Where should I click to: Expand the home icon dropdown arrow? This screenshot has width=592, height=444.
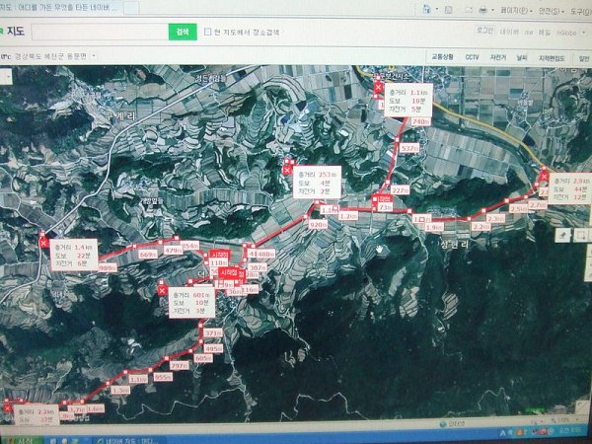[x=437, y=10]
